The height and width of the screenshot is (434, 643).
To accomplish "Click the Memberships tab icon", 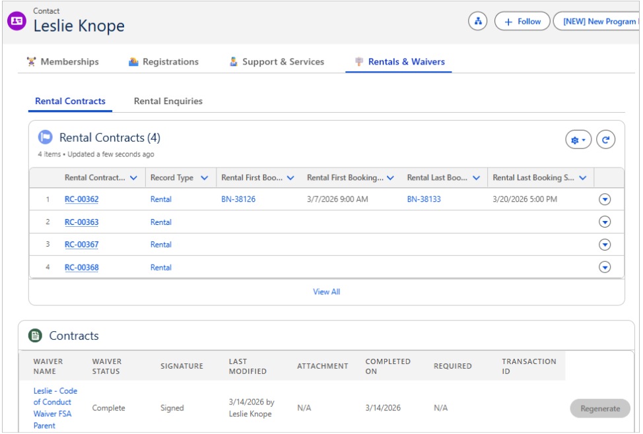I will coord(31,62).
